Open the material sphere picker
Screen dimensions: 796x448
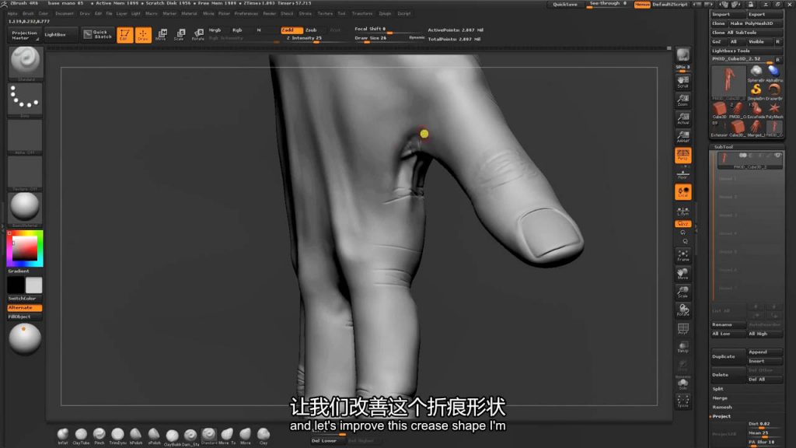coord(25,208)
